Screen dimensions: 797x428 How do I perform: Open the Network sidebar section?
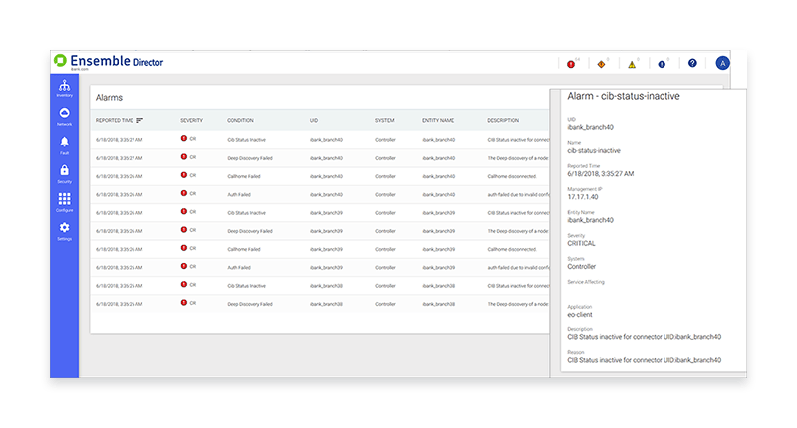click(x=64, y=116)
